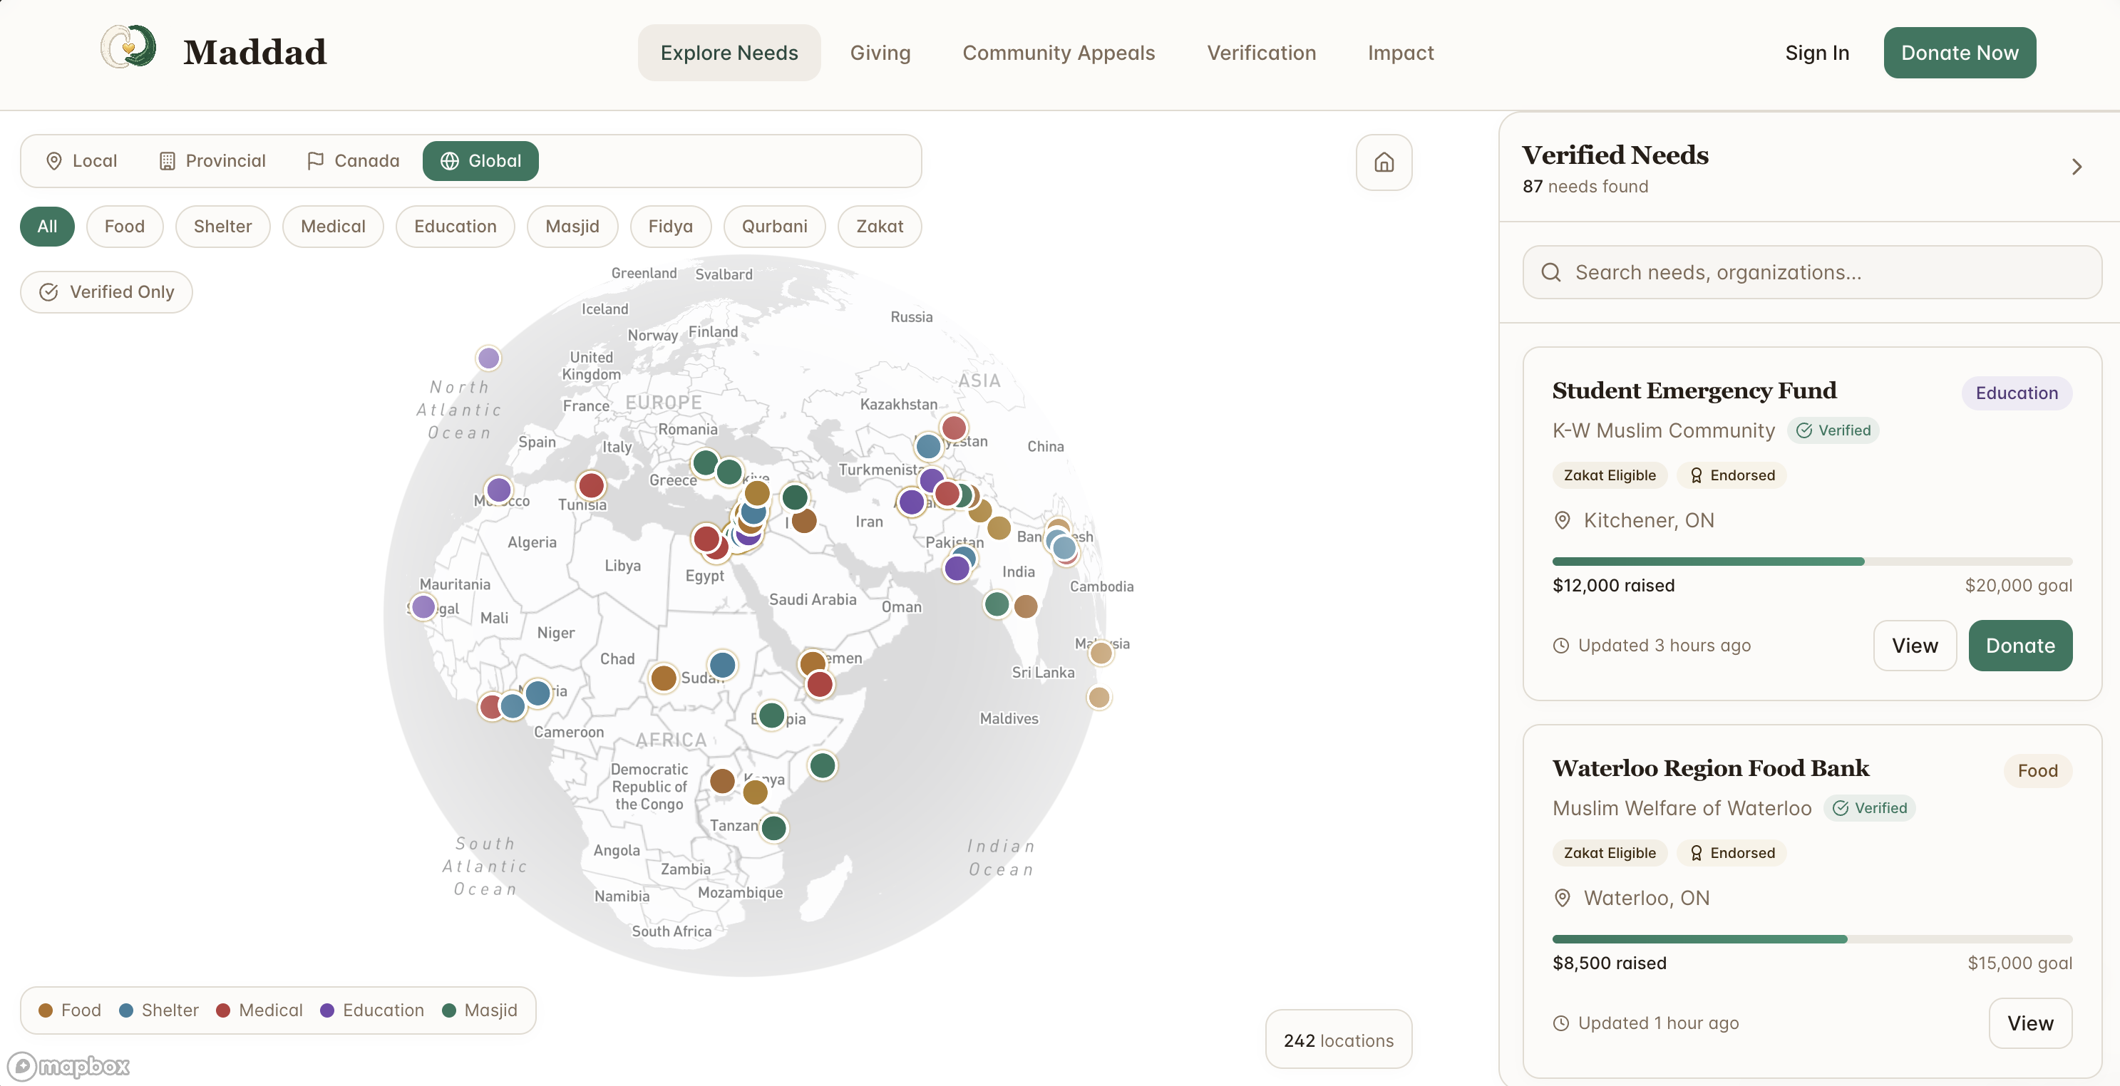2120x1086 pixels.
Task: Select the Local scope option
Action: [81, 161]
